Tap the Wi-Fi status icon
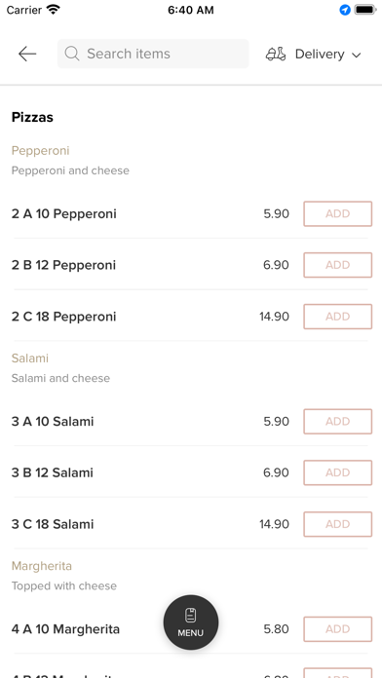The width and height of the screenshot is (382, 678). 54,10
